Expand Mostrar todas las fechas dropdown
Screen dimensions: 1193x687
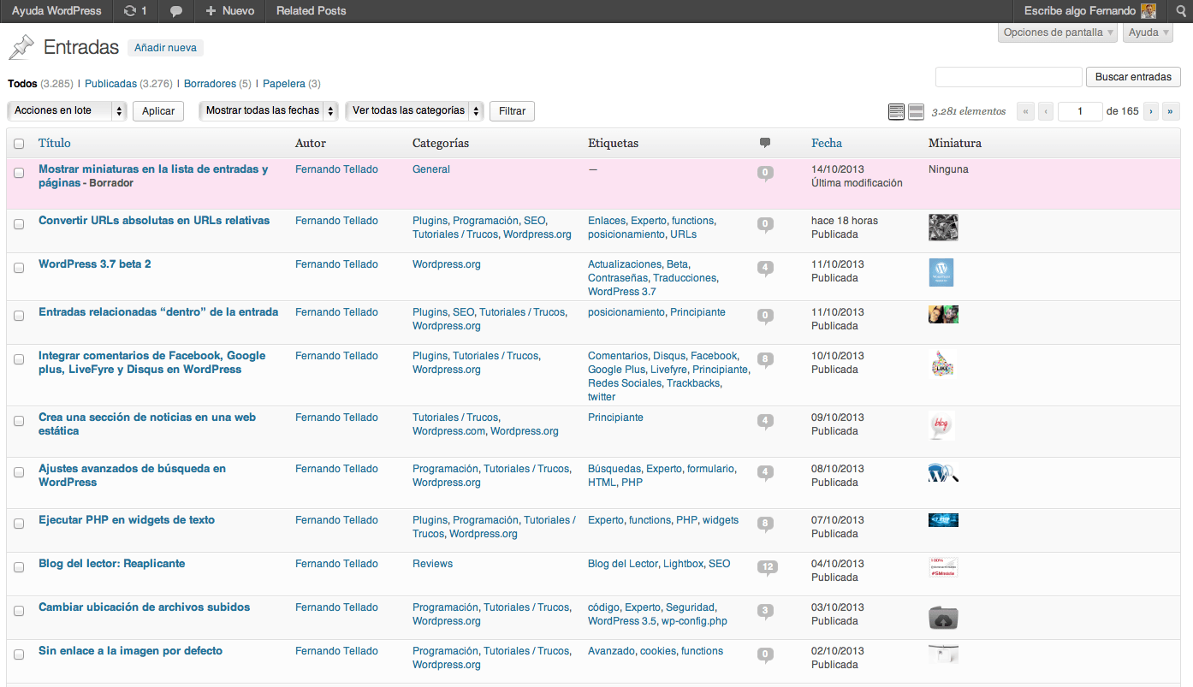coord(268,111)
